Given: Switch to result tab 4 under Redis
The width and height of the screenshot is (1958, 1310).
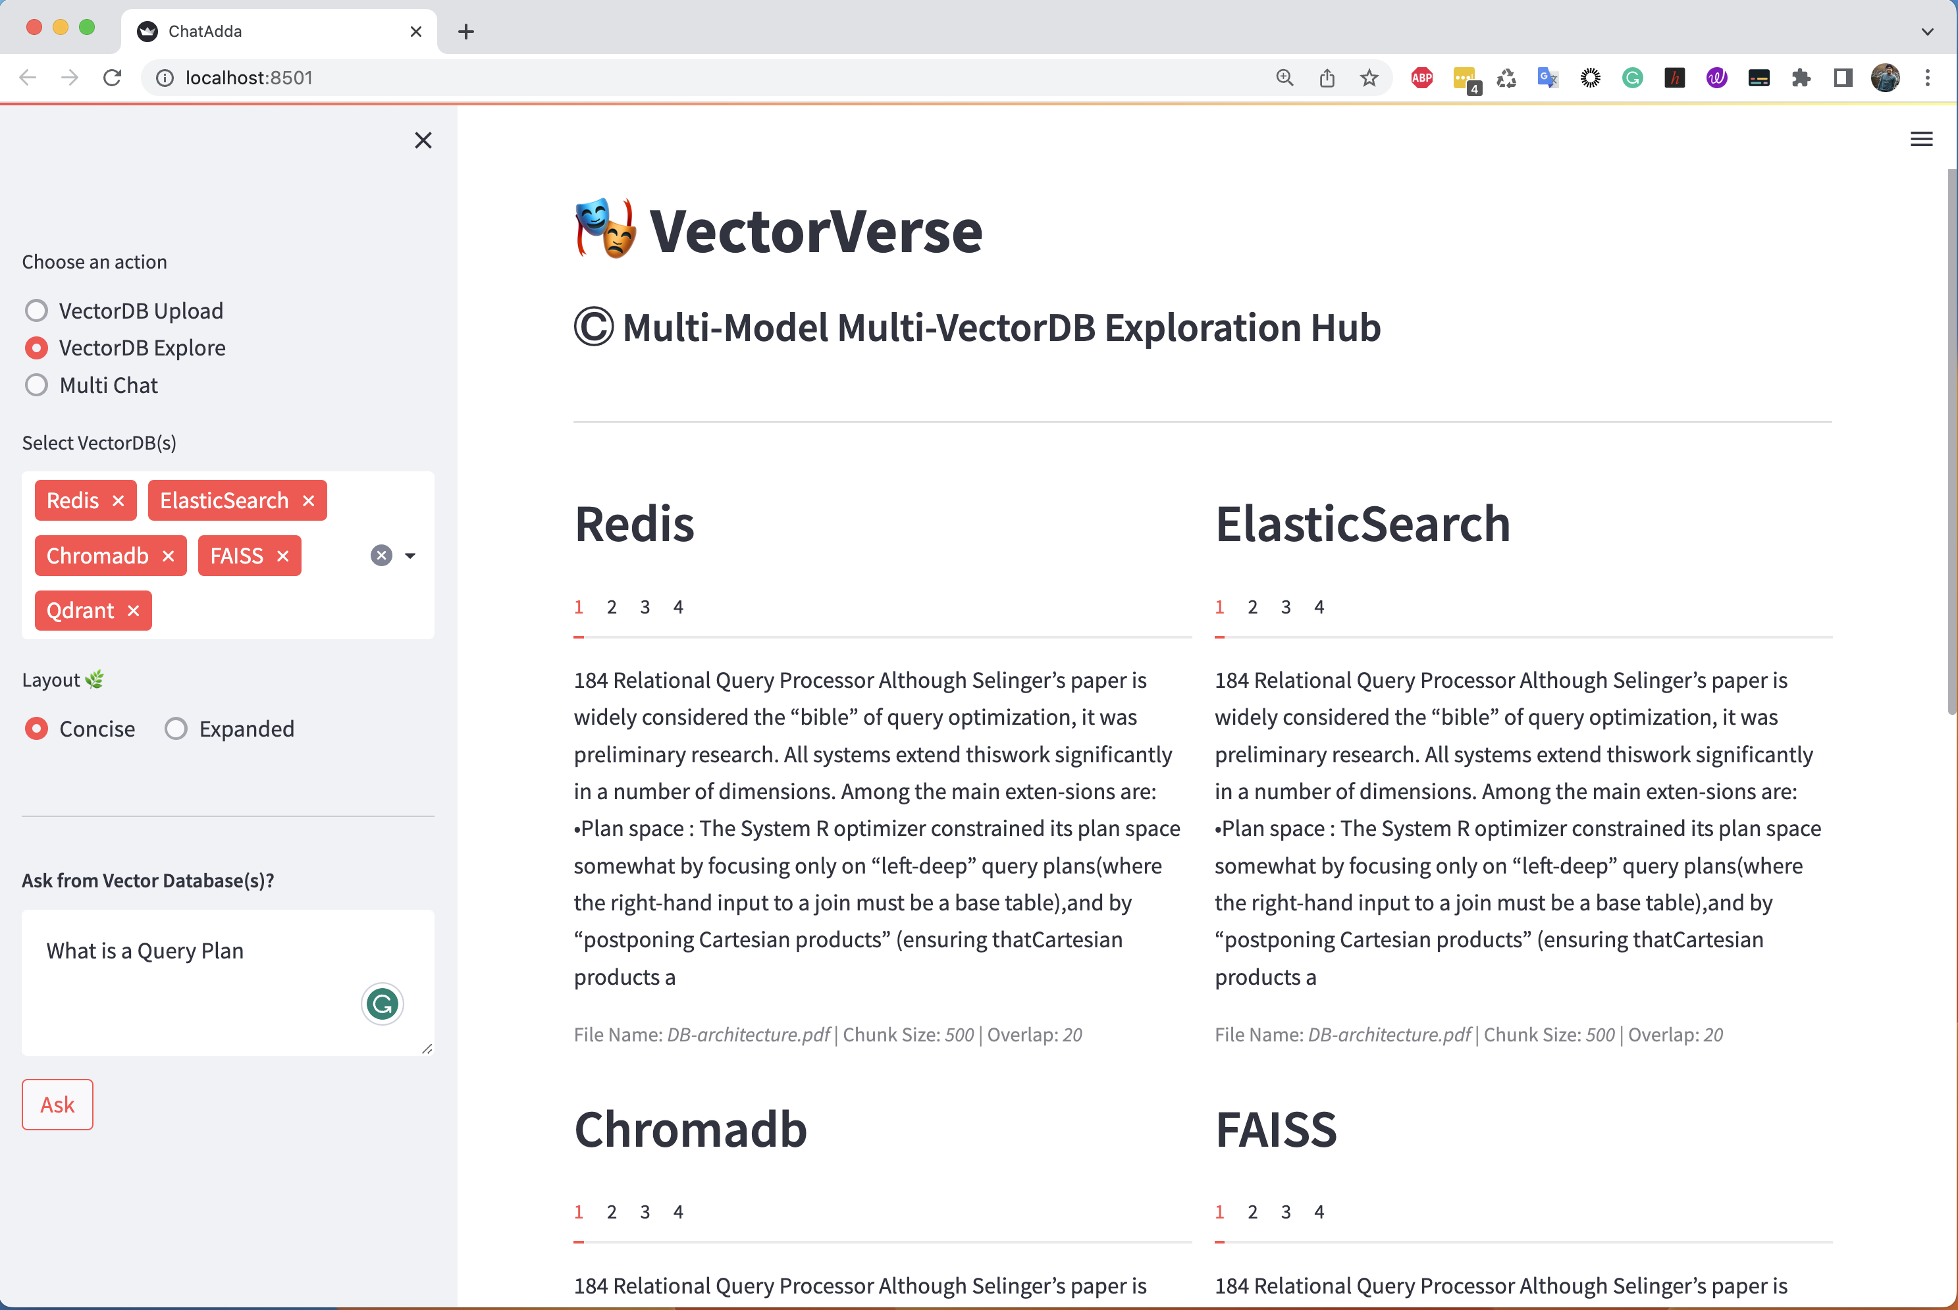Looking at the screenshot, I should click(x=678, y=606).
